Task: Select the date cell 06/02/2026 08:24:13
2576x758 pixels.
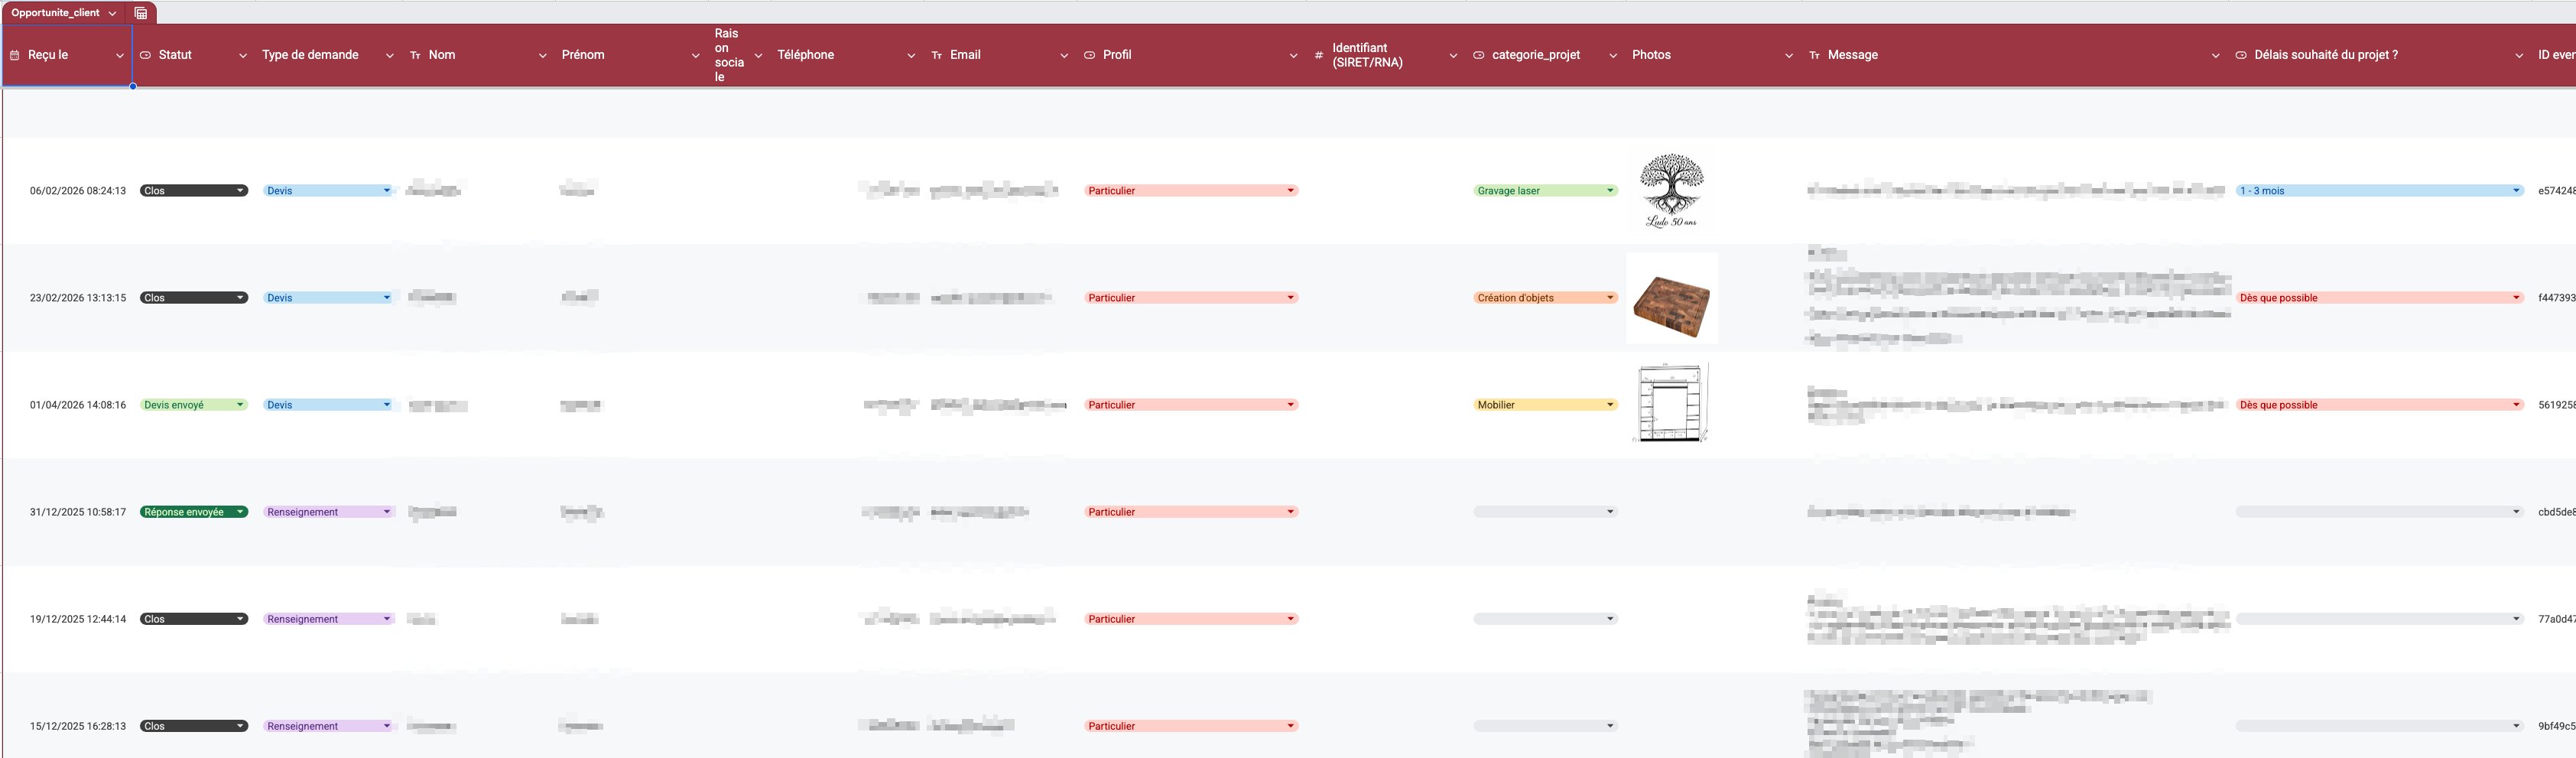Action: 78,191
